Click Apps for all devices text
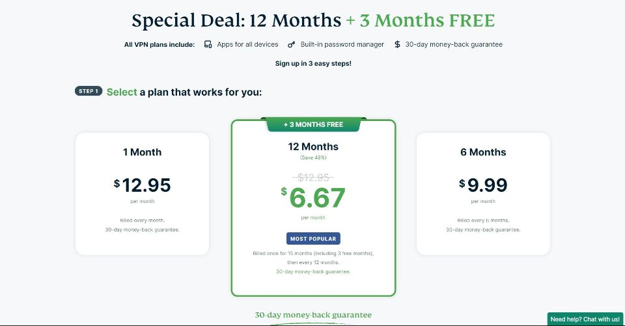This screenshot has width=625, height=326. coord(247,44)
